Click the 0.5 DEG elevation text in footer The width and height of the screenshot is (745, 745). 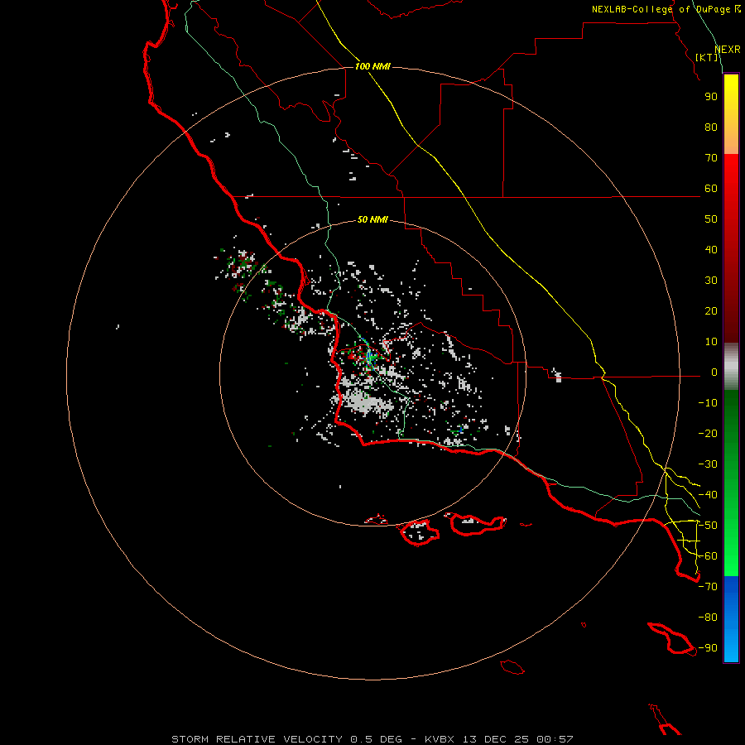(x=376, y=739)
